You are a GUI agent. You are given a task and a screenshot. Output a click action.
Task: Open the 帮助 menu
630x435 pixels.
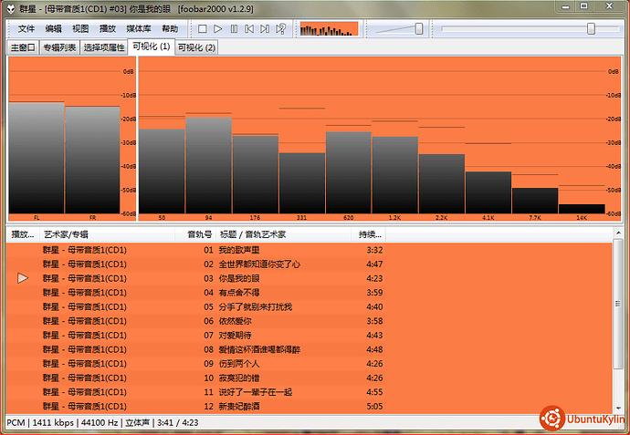pyautogui.click(x=170, y=29)
